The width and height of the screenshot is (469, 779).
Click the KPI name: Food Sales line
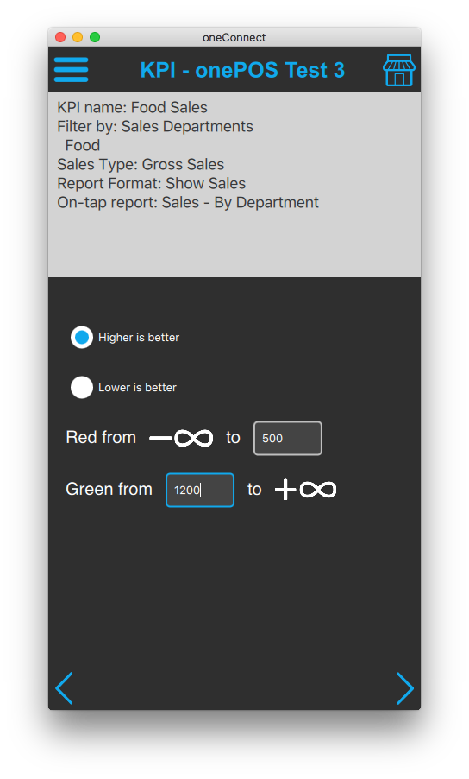click(x=133, y=107)
